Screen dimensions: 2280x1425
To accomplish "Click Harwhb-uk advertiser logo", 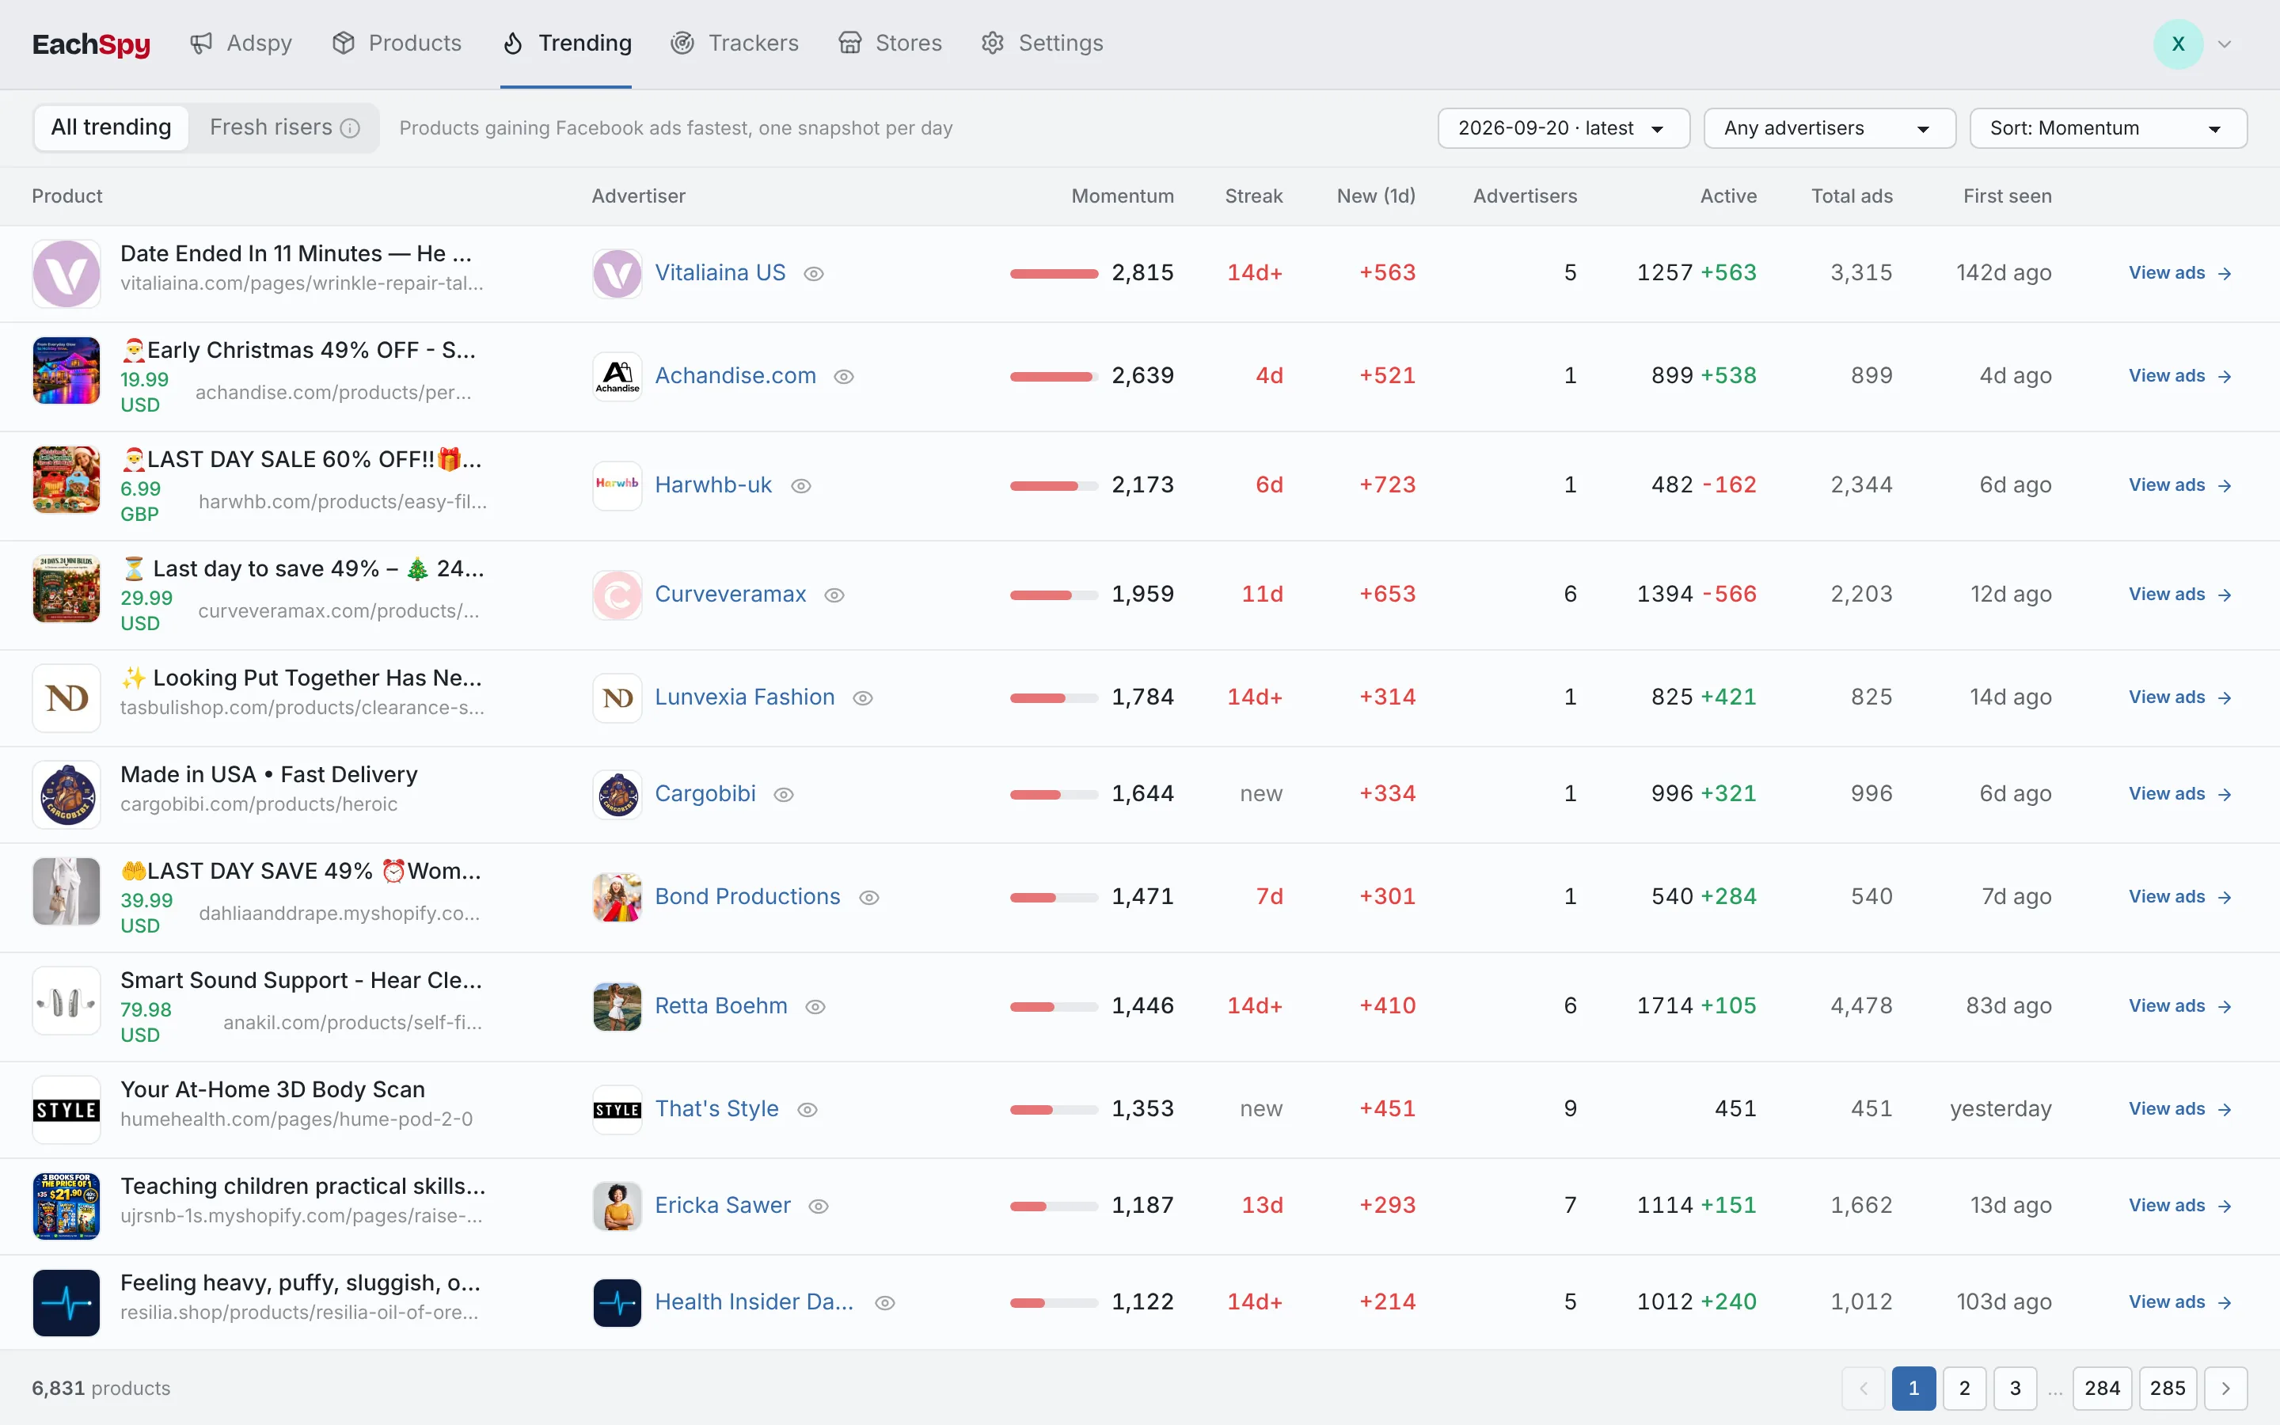I will tap(617, 485).
